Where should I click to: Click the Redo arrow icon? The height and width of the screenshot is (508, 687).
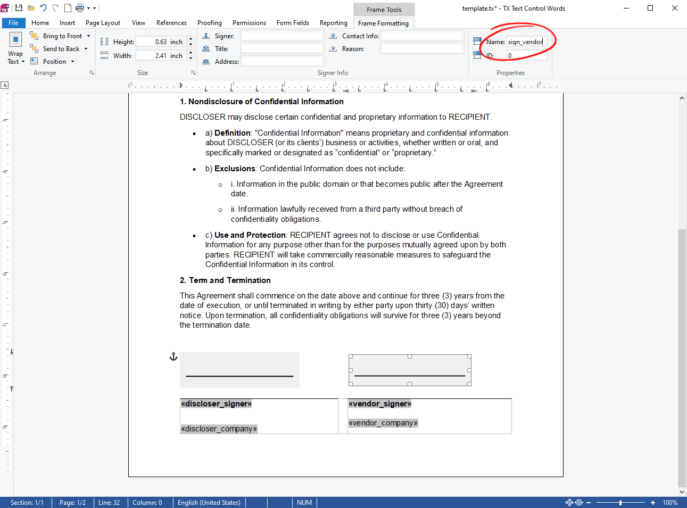55,8
